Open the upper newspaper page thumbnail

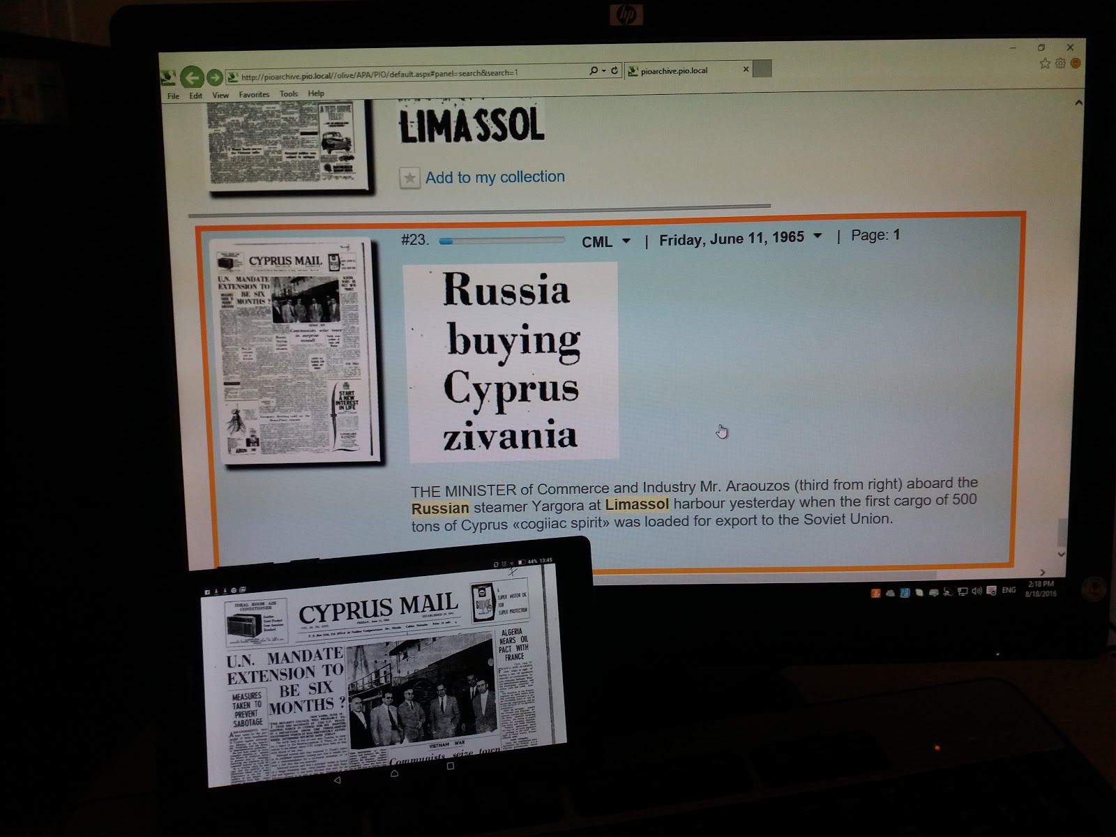[x=289, y=144]
